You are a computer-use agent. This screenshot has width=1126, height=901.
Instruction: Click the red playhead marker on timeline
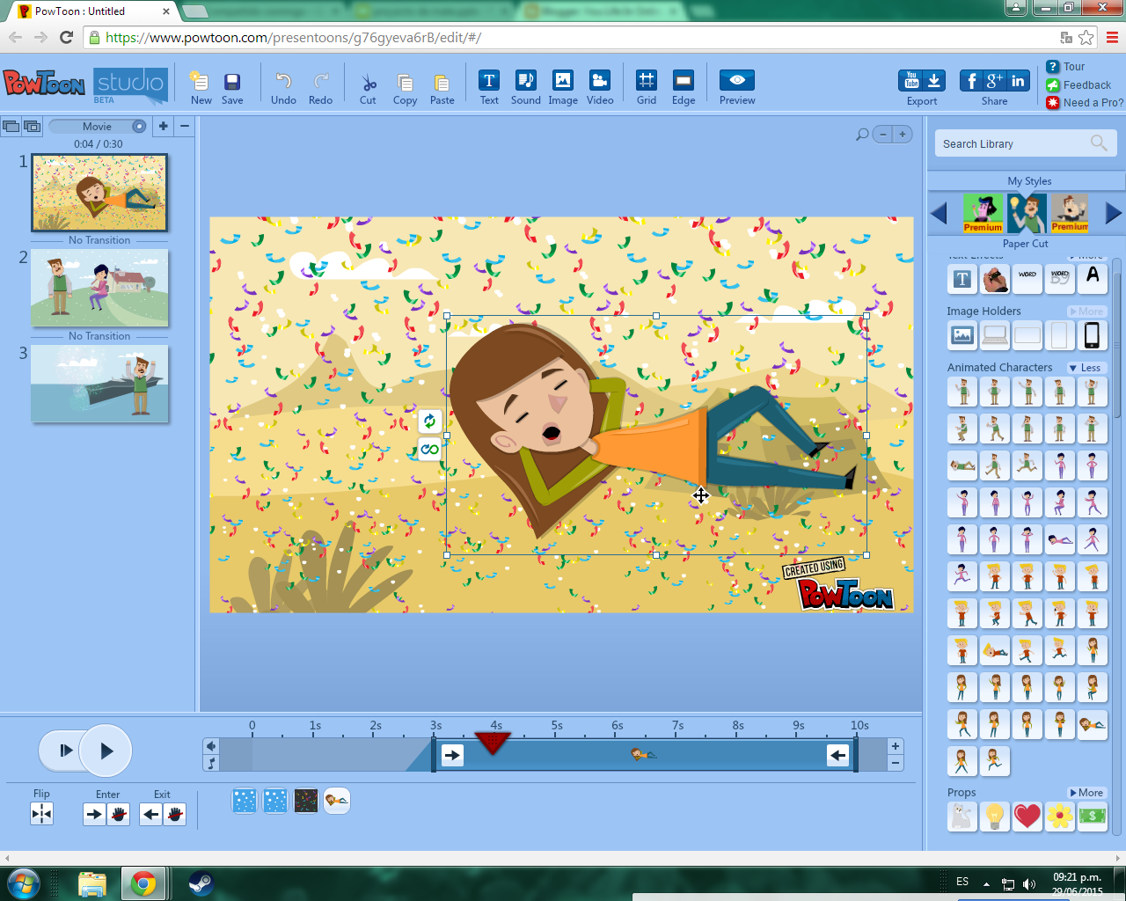(x=493, y=742)
